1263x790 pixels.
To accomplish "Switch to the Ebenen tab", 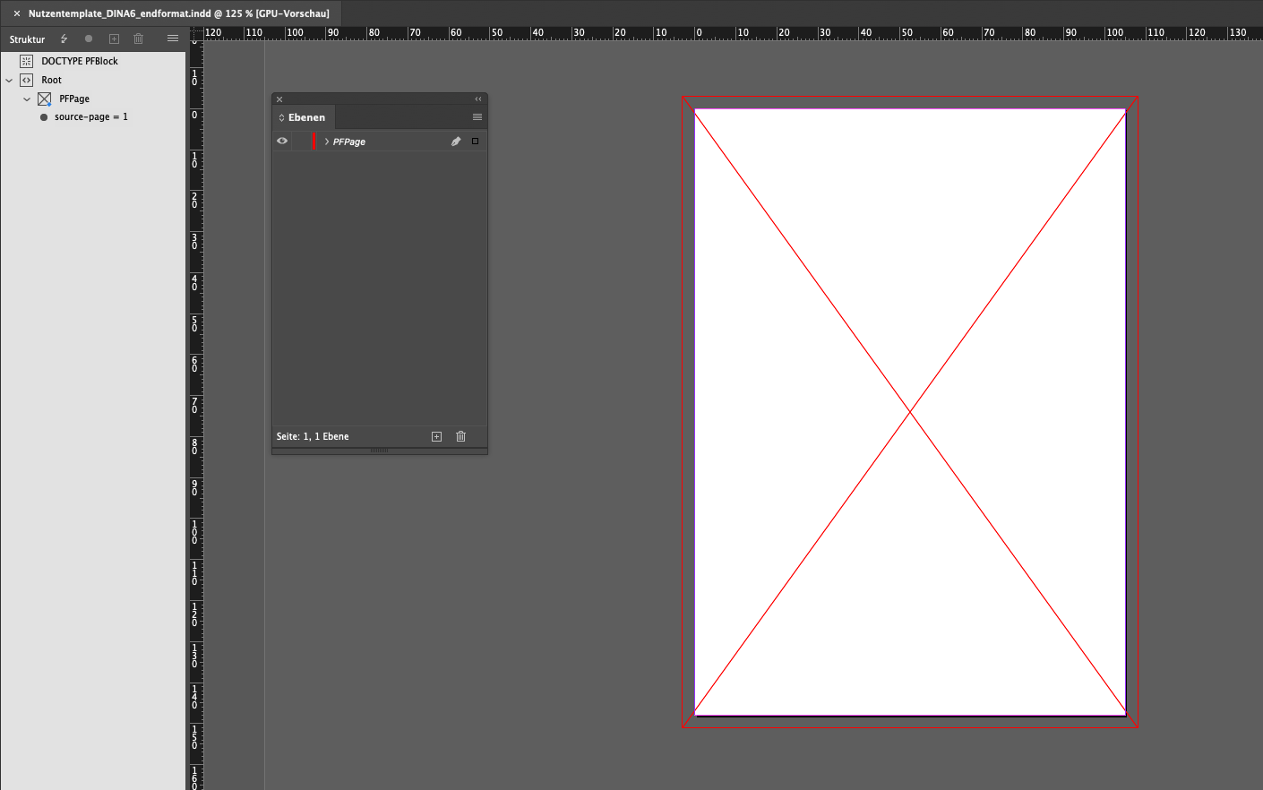I will point(305,117).
